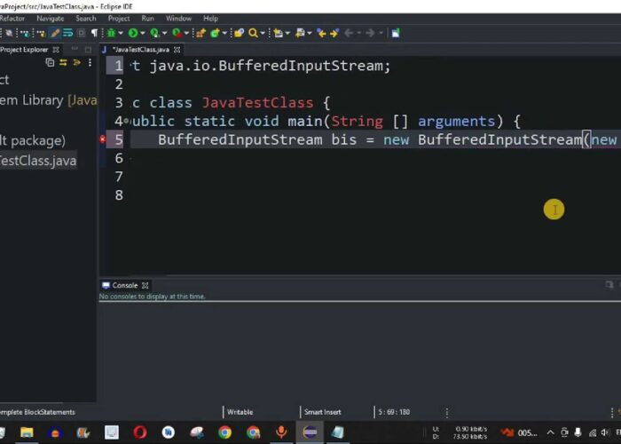Toggle Link with Editor in Project Explorer

(63, 63)
